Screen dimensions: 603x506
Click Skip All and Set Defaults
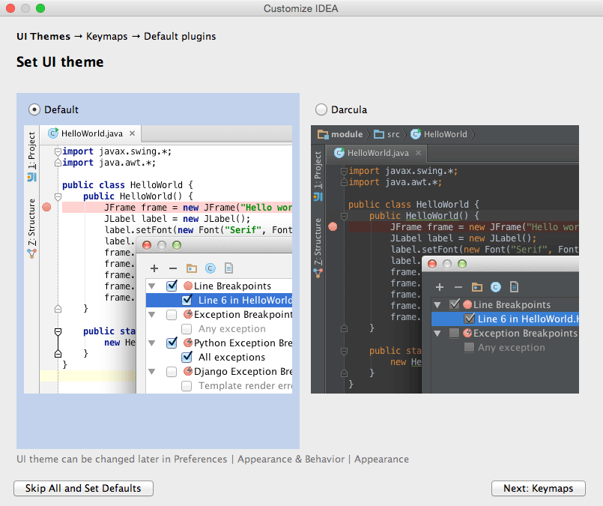[x=83, y=488]
